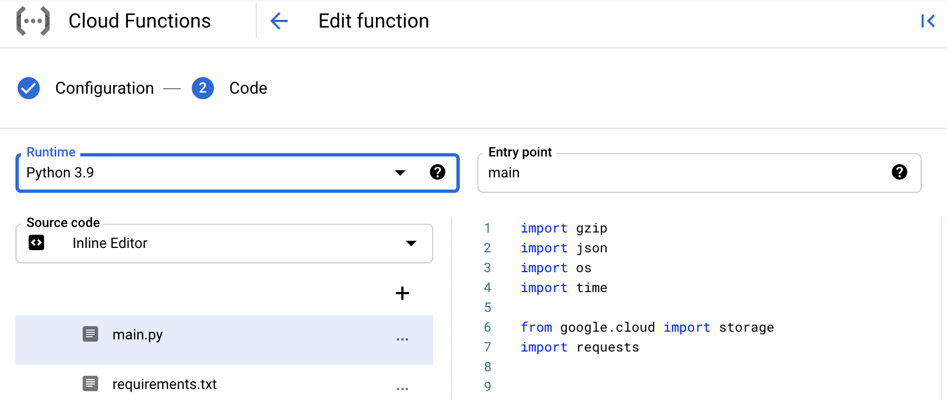Click the Entry point input field

click(x=684, y=173)
